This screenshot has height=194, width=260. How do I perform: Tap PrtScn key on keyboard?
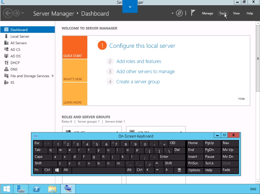tap(195, 163)
